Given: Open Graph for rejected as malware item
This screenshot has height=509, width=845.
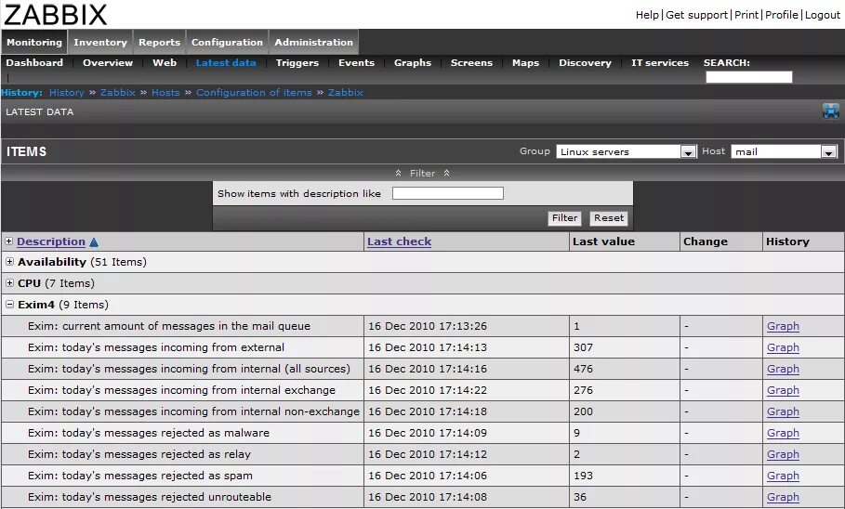Looking at the screenshot, I should [783, 433].
